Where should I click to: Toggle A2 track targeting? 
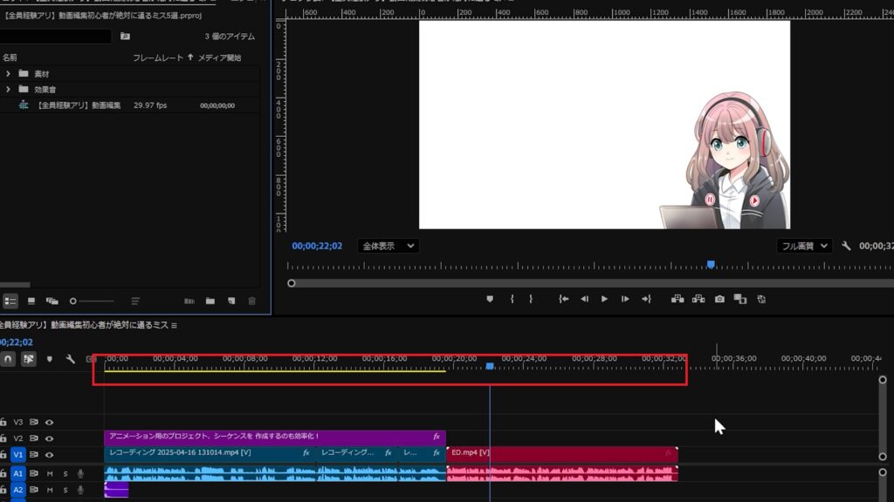18,490
